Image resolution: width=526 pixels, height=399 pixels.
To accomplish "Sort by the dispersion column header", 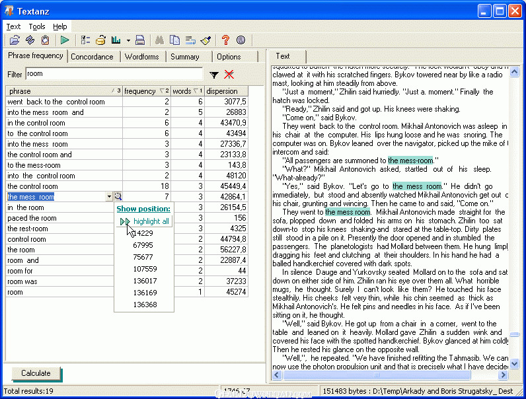I will pyautogui.click(x=226, y=91).
